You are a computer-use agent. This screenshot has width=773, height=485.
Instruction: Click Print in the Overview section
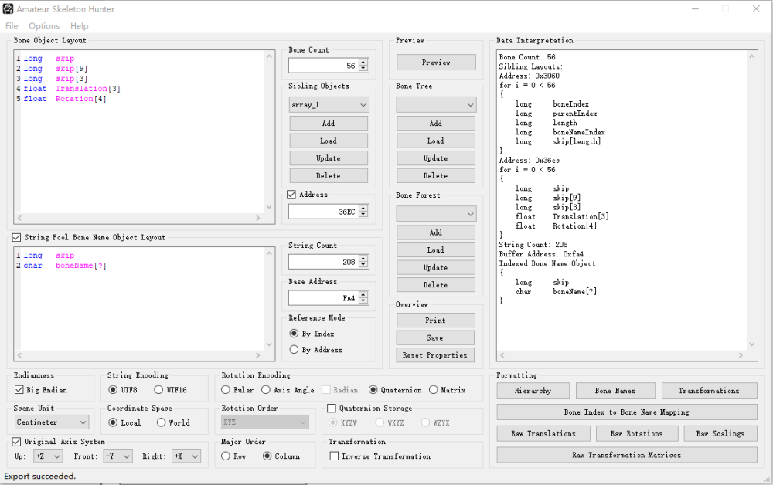tap(434, 320)
